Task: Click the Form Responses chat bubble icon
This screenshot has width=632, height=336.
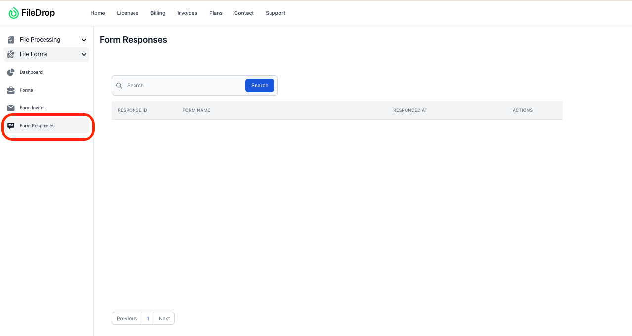Action: pos(11,126)
